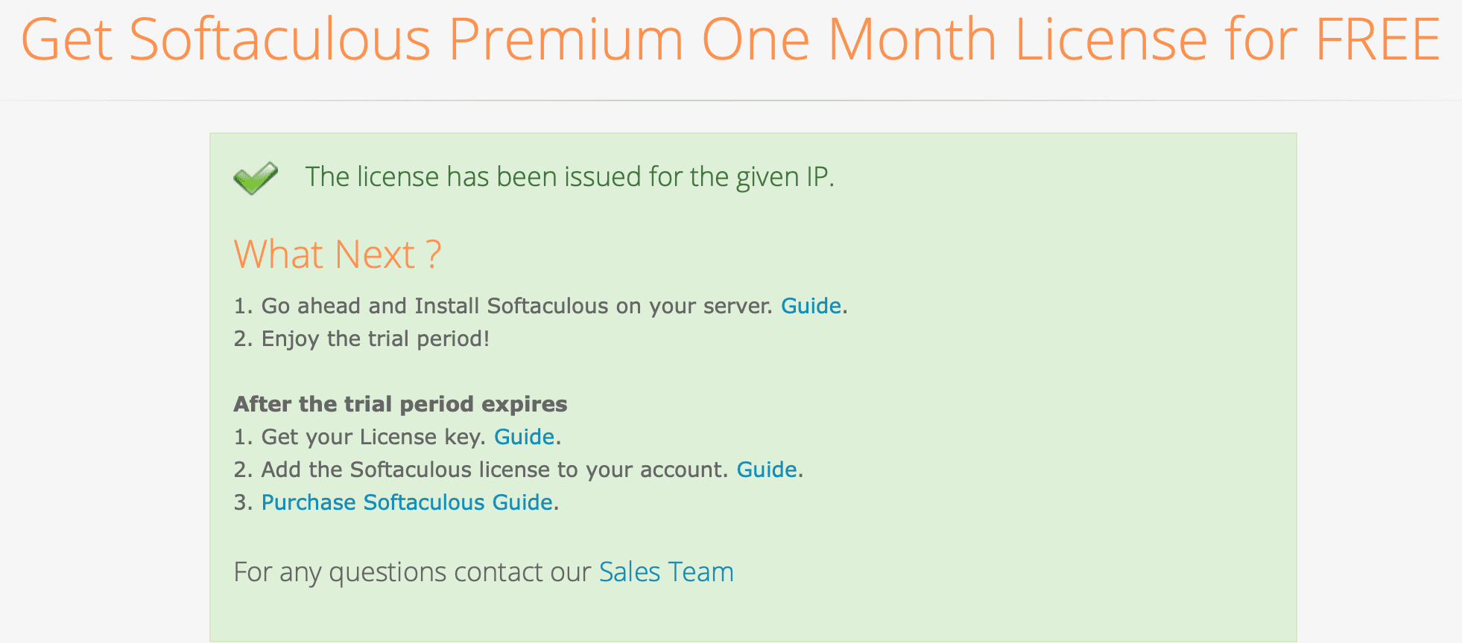Click 'Get Softaculous' at start of page title
This screenshot has height=643, width=1462.
point(225,39)
